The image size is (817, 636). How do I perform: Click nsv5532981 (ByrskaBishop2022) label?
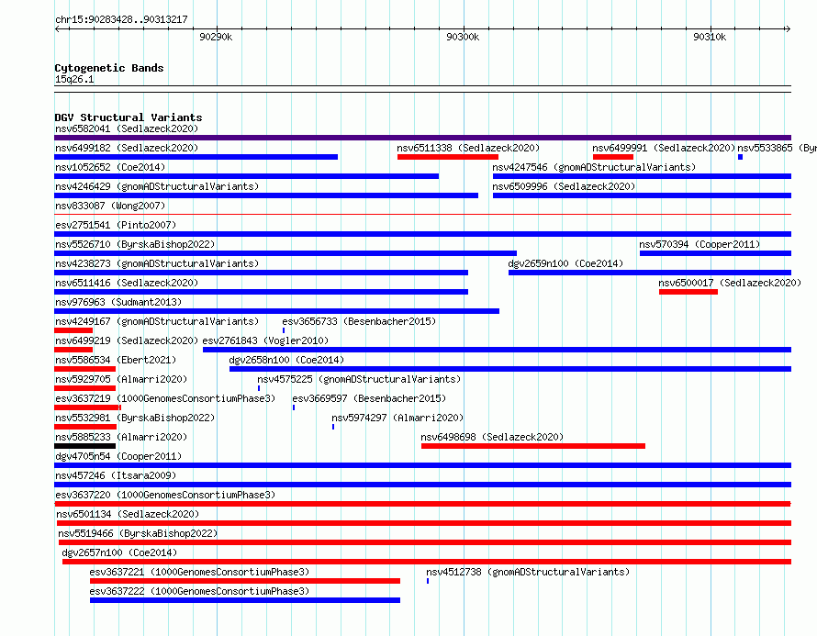coord(135,418)
